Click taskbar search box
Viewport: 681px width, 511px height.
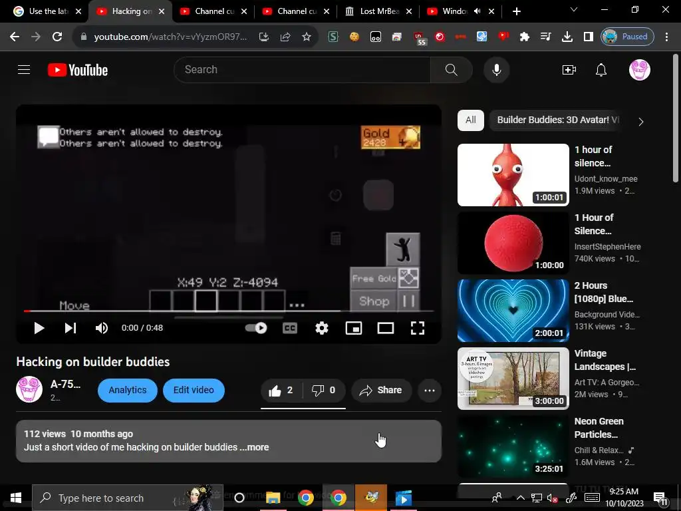click(x=128, y=498)
